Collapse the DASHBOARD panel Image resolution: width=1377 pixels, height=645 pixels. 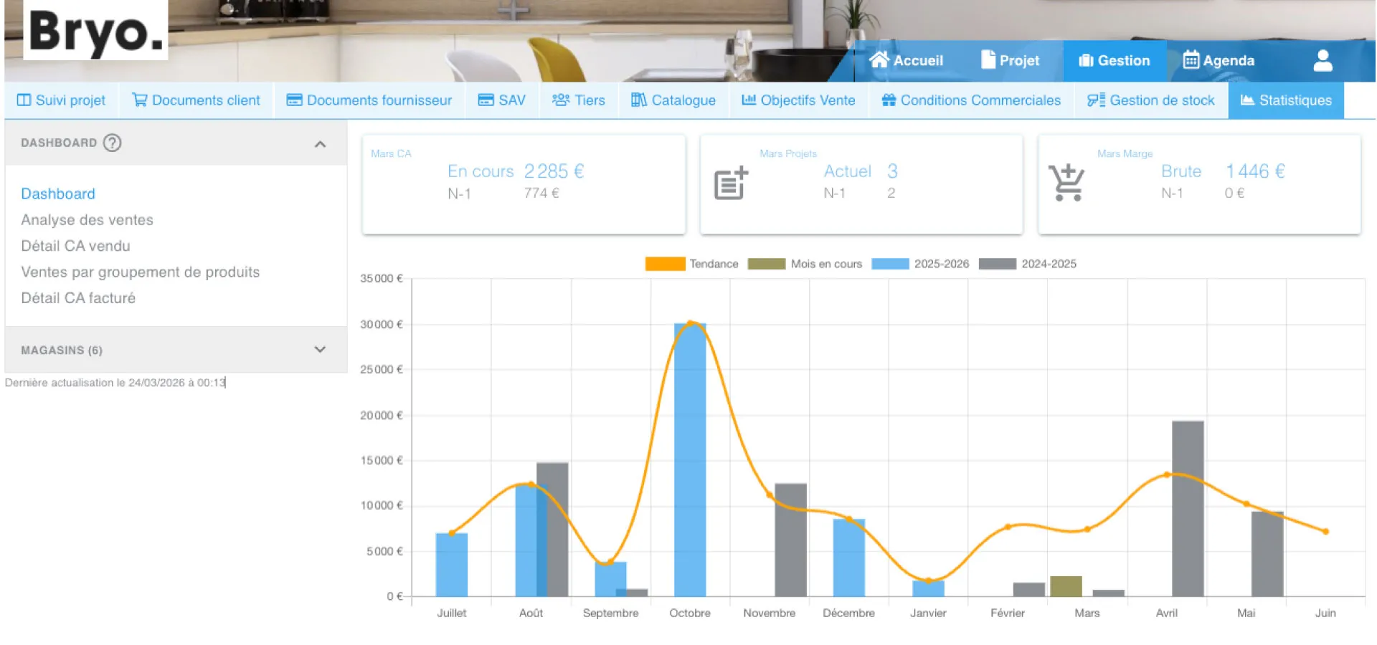pyautogui.click(x=320, y=143)
